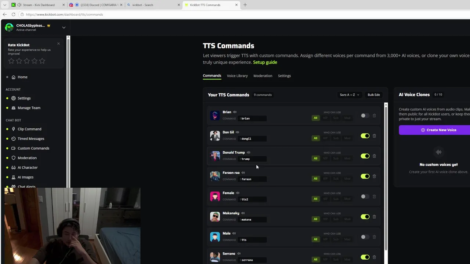Viewport: 470px width, 264px height.
Task: Click the Create New Voice button
Action: [438, 130]
